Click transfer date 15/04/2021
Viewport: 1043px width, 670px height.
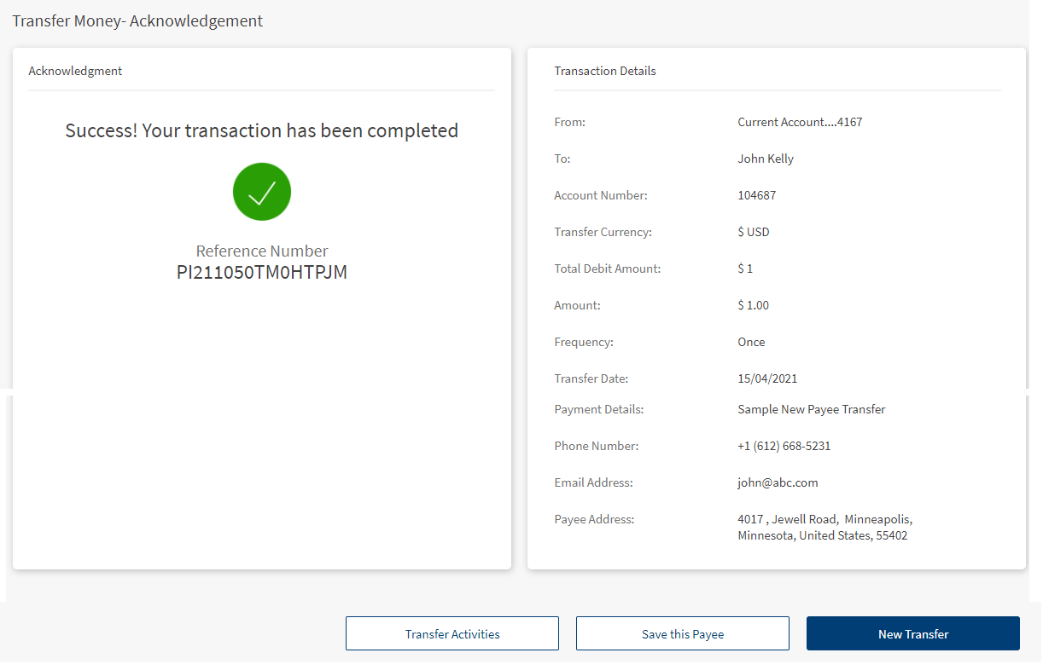pyautogui.click(x=767, y=378)
